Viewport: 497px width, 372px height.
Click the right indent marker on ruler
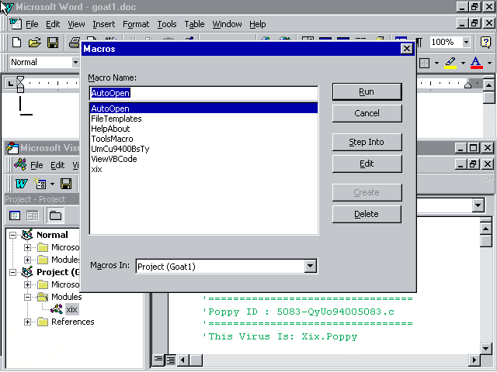click(x=467, y=85)
